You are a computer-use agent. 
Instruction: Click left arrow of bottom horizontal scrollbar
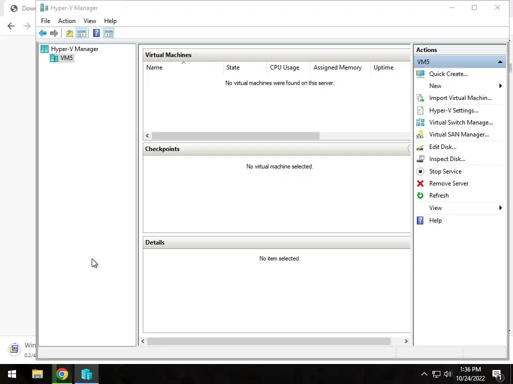pos(143,341)
